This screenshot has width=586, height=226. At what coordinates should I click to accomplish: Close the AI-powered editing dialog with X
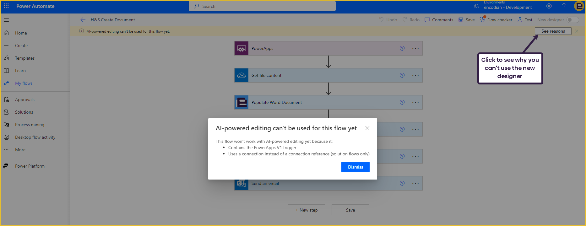(x=367, y=128)
